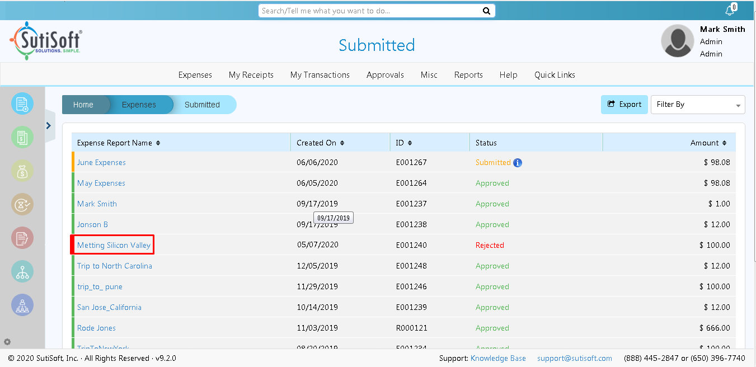Open the Reports menu
The height and width of the screenshot is (367, 756).
468,75
